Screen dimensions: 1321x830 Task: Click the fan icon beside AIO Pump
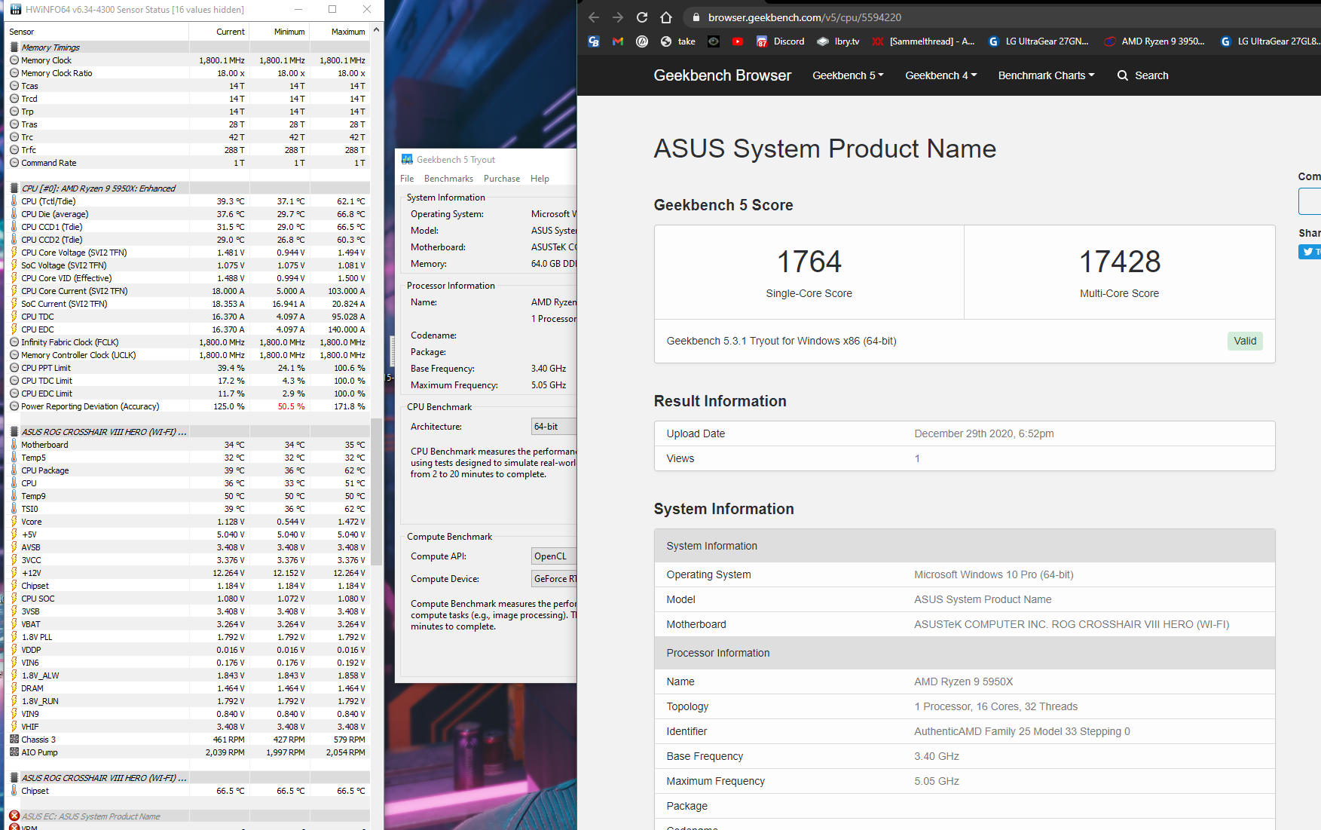coord(14,752)
